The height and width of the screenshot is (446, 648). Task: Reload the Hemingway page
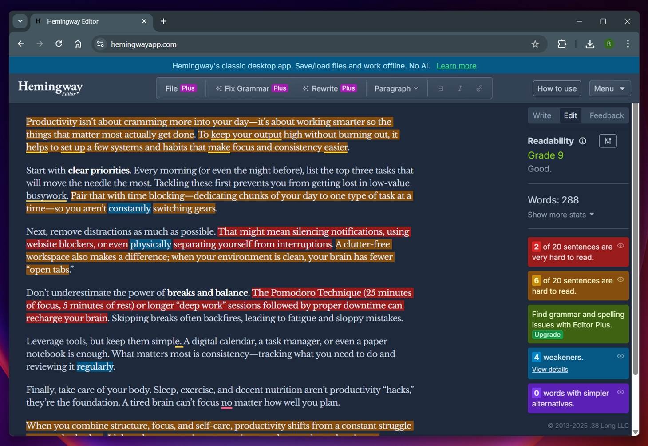59,44
